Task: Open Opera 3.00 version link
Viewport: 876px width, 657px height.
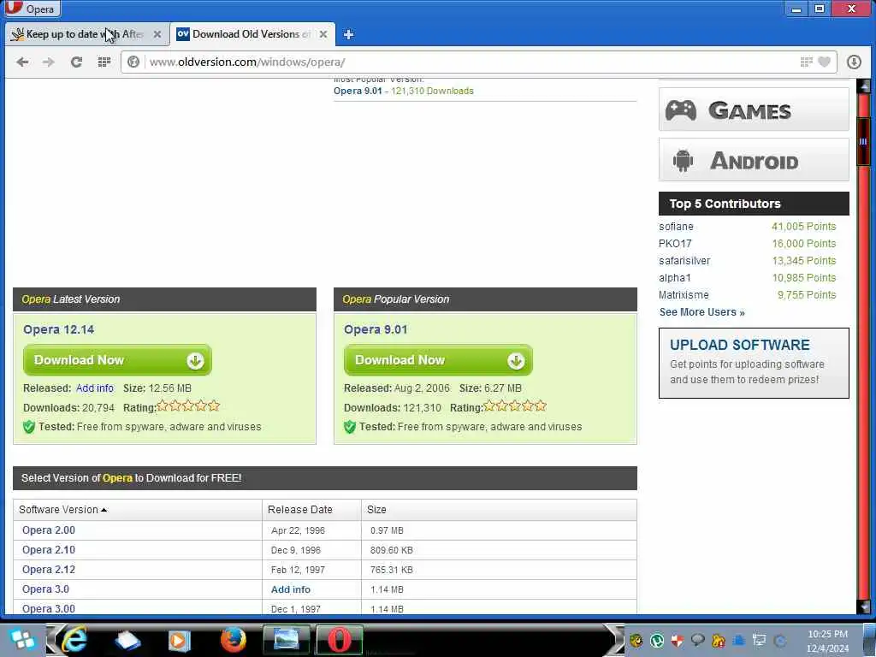Action: click(x=49, y=608)
